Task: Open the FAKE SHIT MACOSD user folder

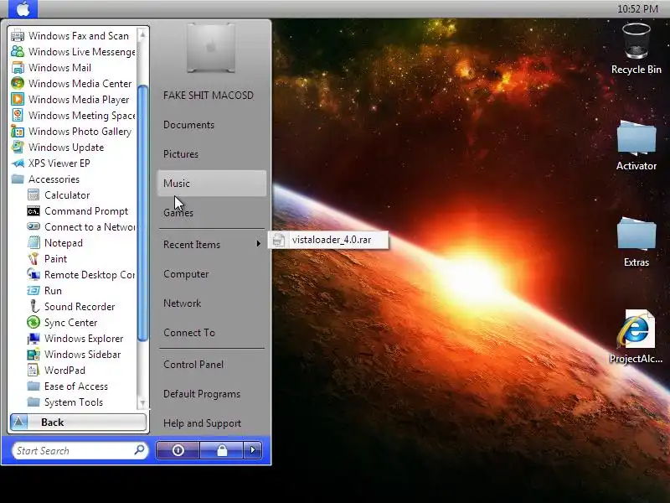Action: (x=208, y=96)
